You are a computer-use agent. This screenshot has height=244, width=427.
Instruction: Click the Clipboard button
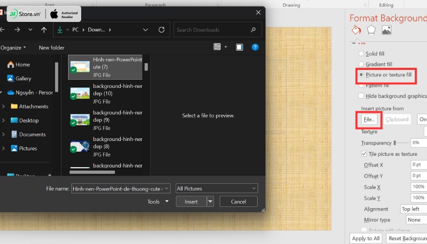click(x=397, y=119)
